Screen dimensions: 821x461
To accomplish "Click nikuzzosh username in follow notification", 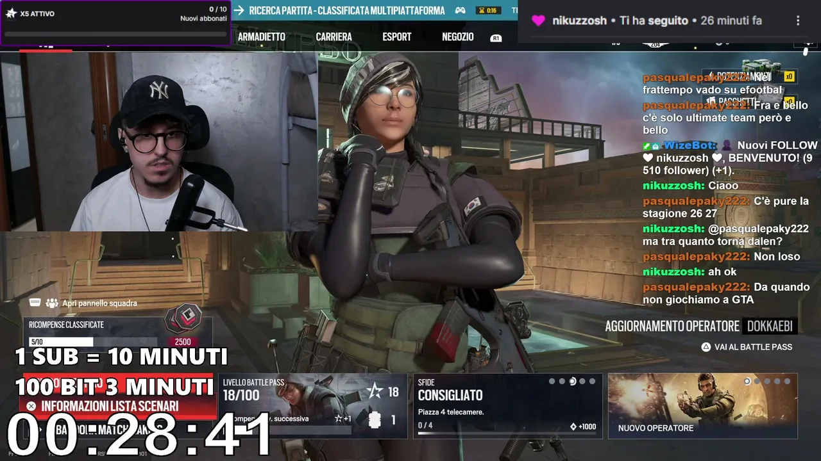I will pos(579,20).
